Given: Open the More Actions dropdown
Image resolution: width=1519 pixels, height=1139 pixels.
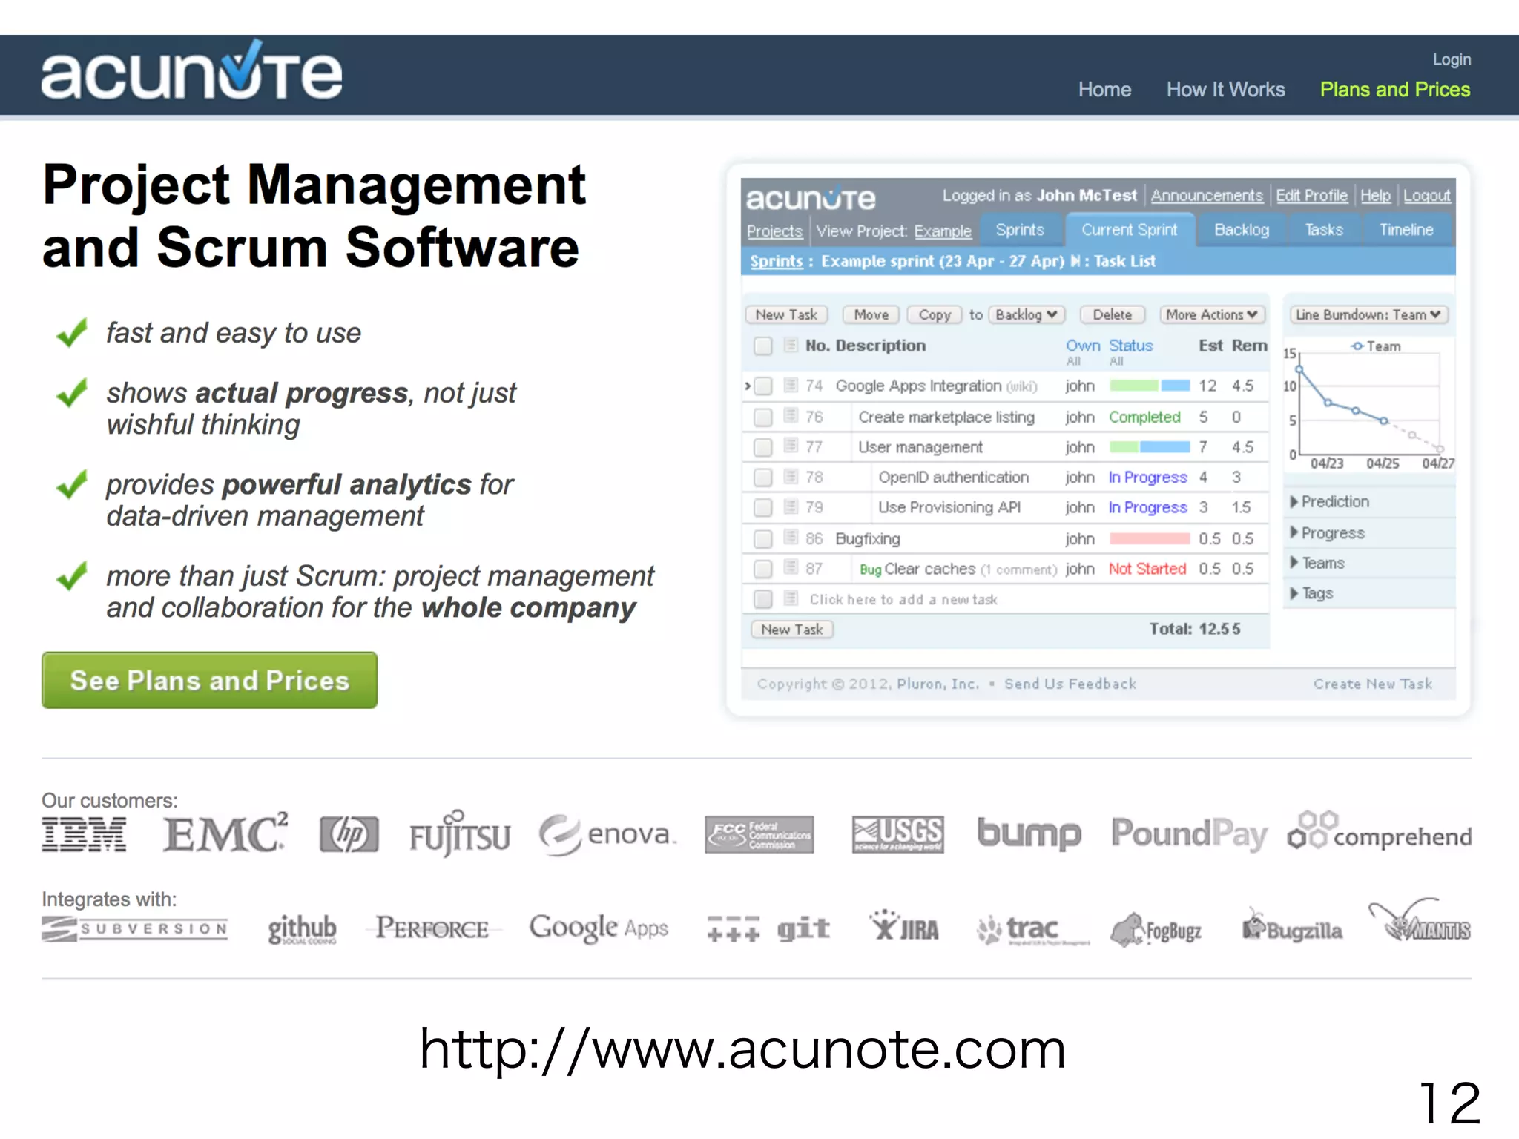Looking at the screenshot, I should pyautogui.click(x=1211, y=314).
